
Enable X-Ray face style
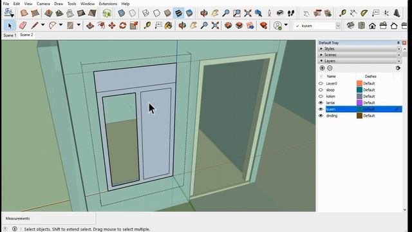(x=122, y=13)
